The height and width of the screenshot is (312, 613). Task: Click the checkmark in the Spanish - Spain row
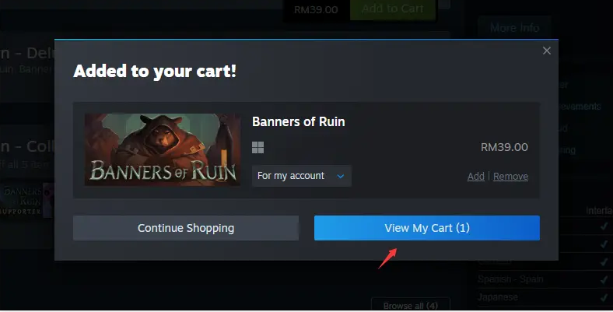pyautogui.click(x=604, y=279)
